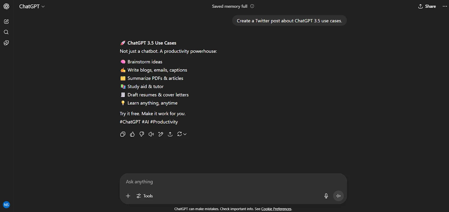449x212 pixels.
Task: Click the Saved memory full notice
Action: pyautogui.click(x=230, y=6)
